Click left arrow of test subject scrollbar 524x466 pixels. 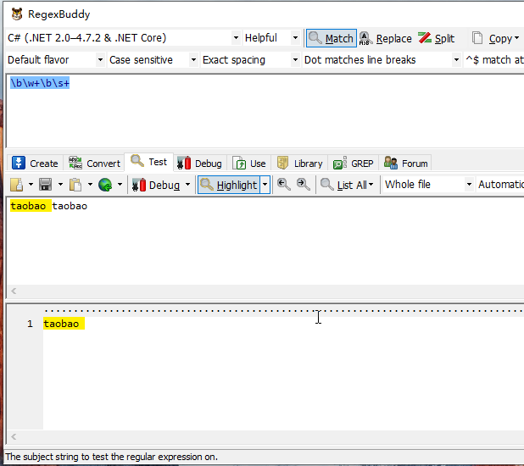pos(14,291)
